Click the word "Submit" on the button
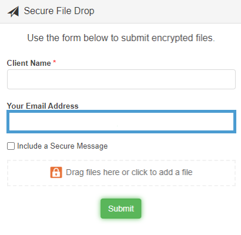 click(x=121, y=209)
